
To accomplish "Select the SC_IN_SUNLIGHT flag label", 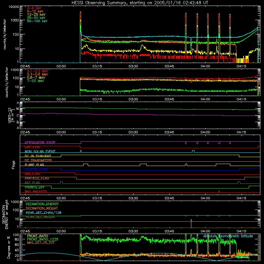I will coord(38,156).
